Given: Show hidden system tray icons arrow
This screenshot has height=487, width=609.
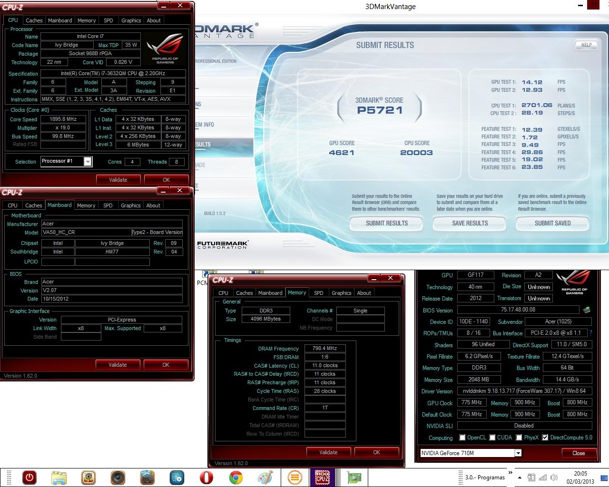Looking at the screenshot, I should coord(520,477).
